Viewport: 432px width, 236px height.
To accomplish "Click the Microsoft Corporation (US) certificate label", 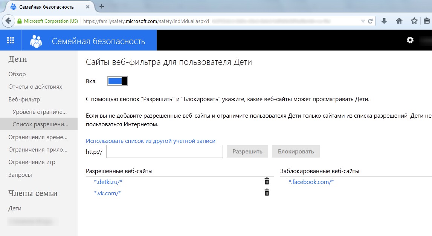I will click(51, 21).
